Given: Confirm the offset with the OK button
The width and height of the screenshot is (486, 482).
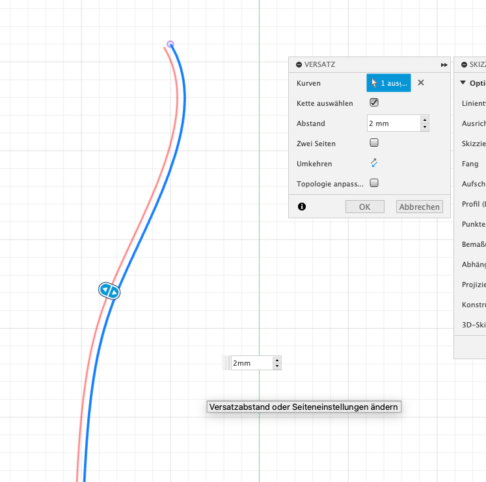Looking at the screenshot, I should pyautogui.click(x=364, y=207).
